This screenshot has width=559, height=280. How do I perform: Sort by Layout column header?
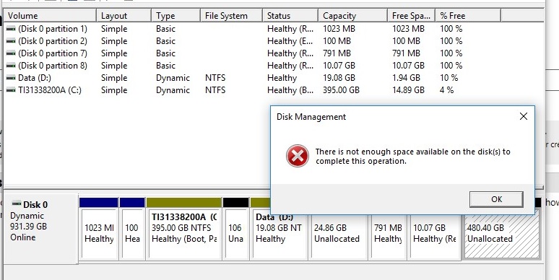tap(123, 16)
